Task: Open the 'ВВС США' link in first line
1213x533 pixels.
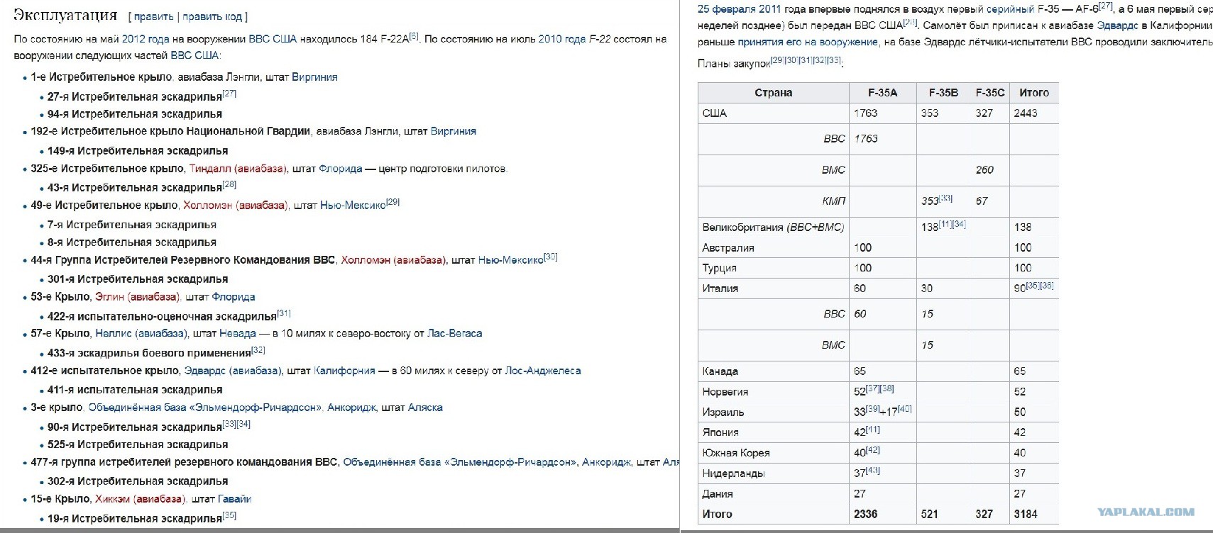Action: pos(273,39)
